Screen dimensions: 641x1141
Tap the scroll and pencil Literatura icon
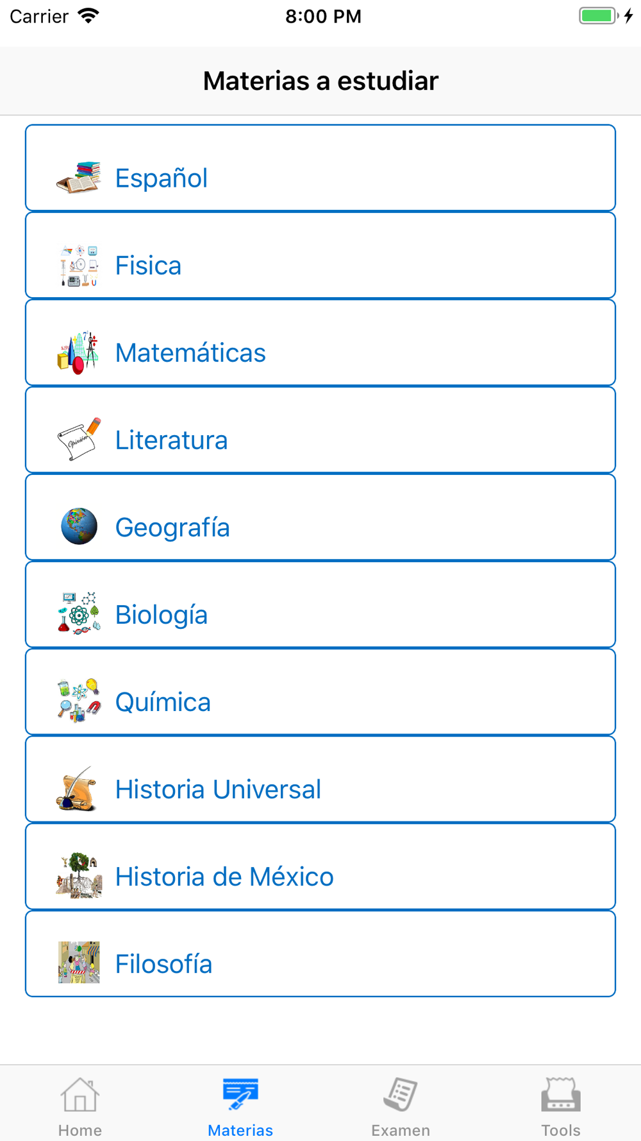click(x=79, y=439)
